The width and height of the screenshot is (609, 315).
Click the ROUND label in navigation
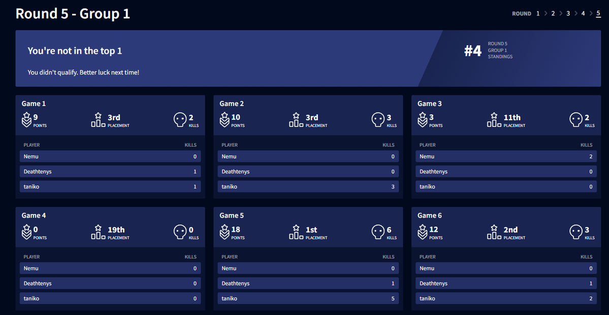tap(522, 14)
